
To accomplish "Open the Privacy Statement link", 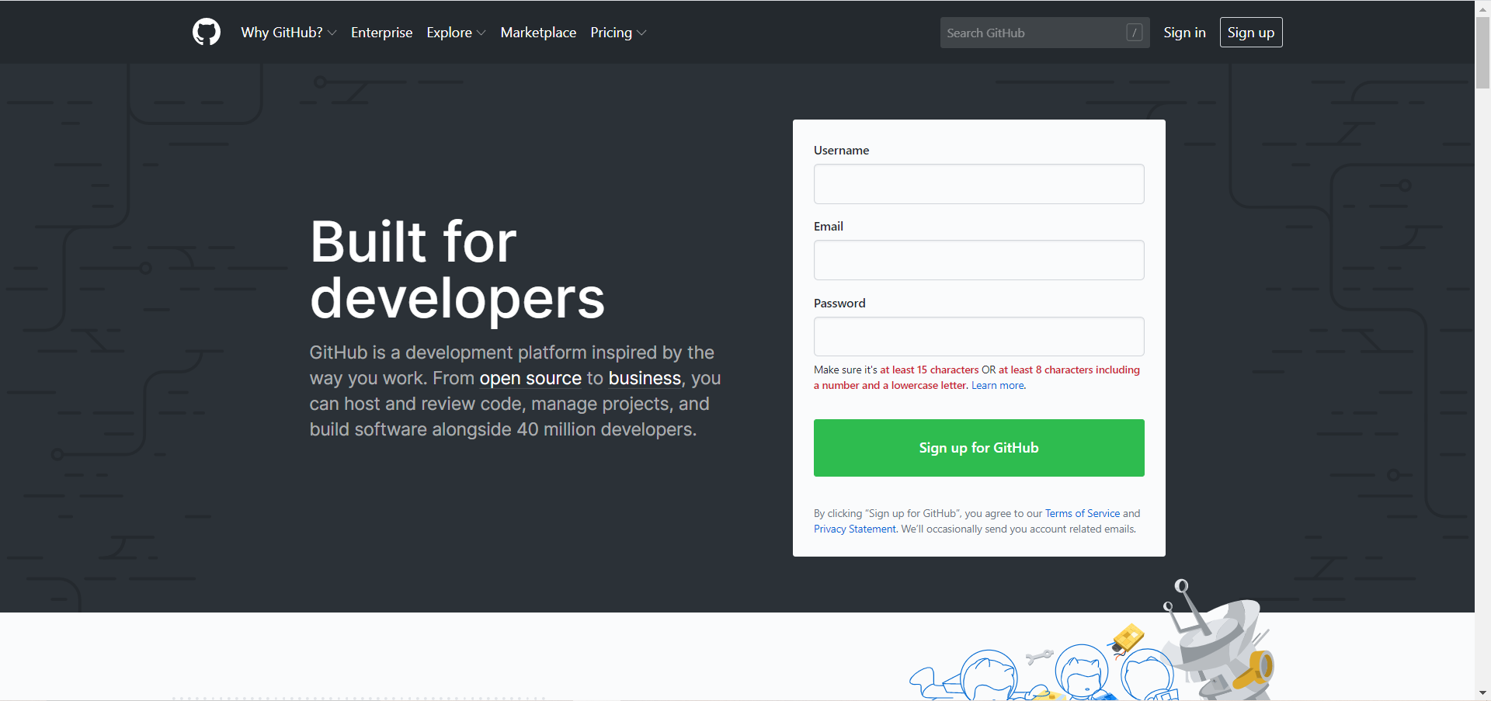I will pyautogui.click(x=855, y=529).
